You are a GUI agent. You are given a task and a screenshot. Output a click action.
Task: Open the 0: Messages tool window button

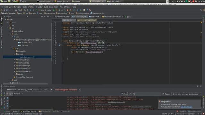(45, 111)
